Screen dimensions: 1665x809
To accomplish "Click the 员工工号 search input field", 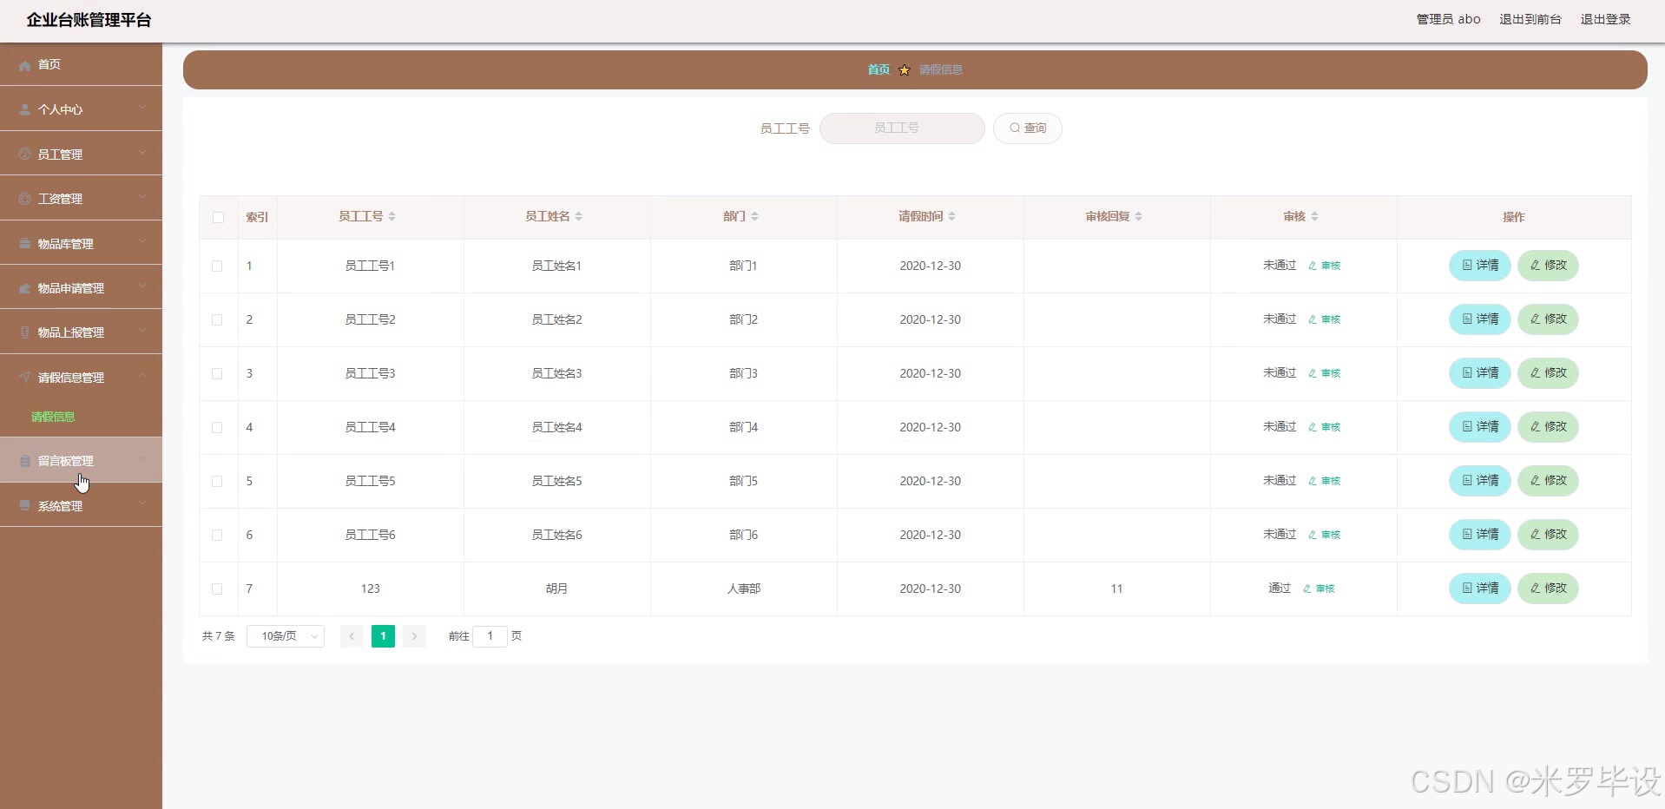I will point(902,128).
